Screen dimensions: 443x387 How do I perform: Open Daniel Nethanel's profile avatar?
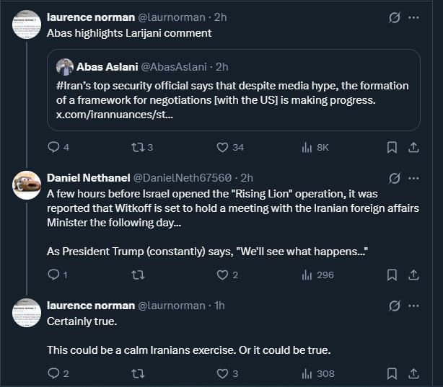coord(27,184)
